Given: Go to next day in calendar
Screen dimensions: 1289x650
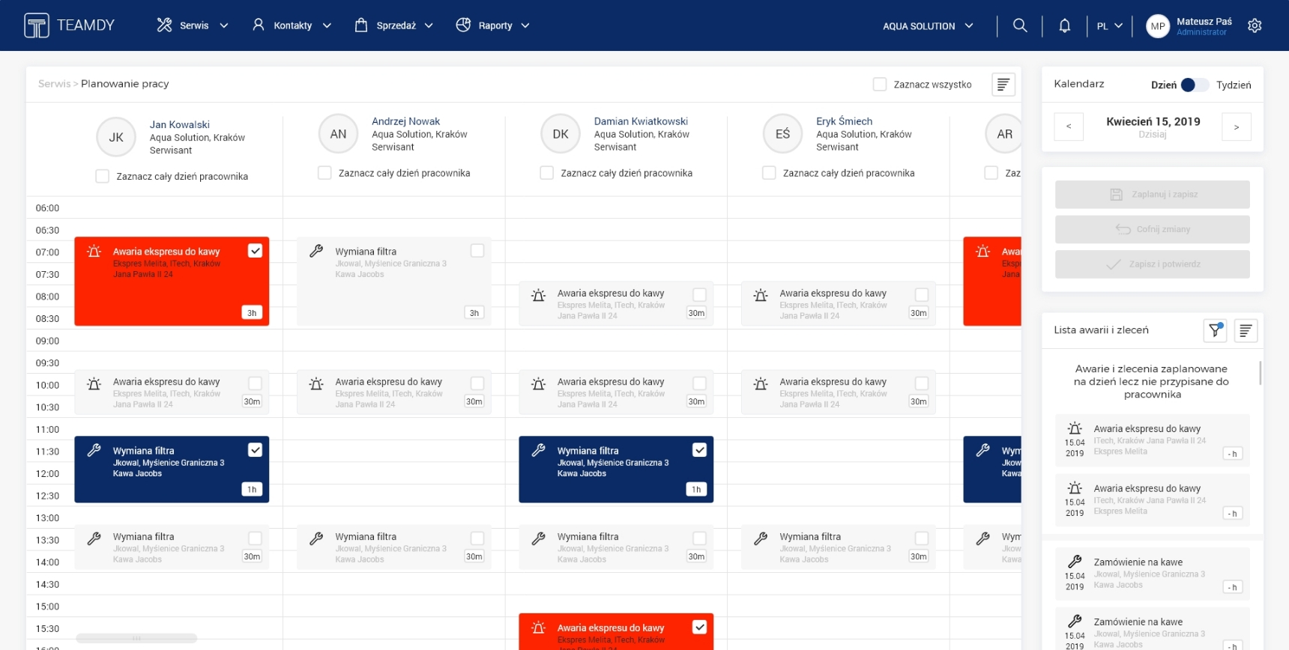Looking at the screenshot, I should click(x=1236, y=127).
